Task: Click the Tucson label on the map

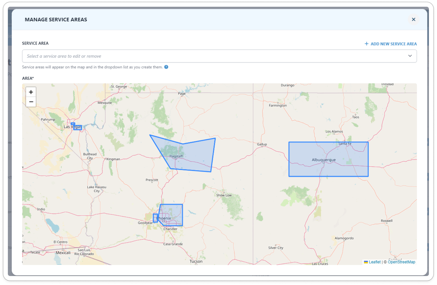Action: click(x=196, y=261)
